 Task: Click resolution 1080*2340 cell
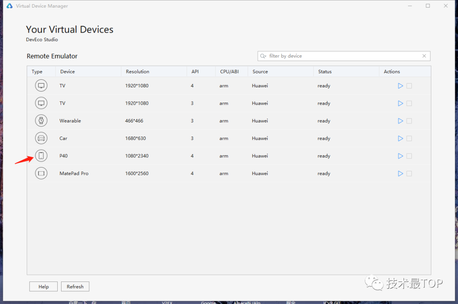click(x=137, y=156)
